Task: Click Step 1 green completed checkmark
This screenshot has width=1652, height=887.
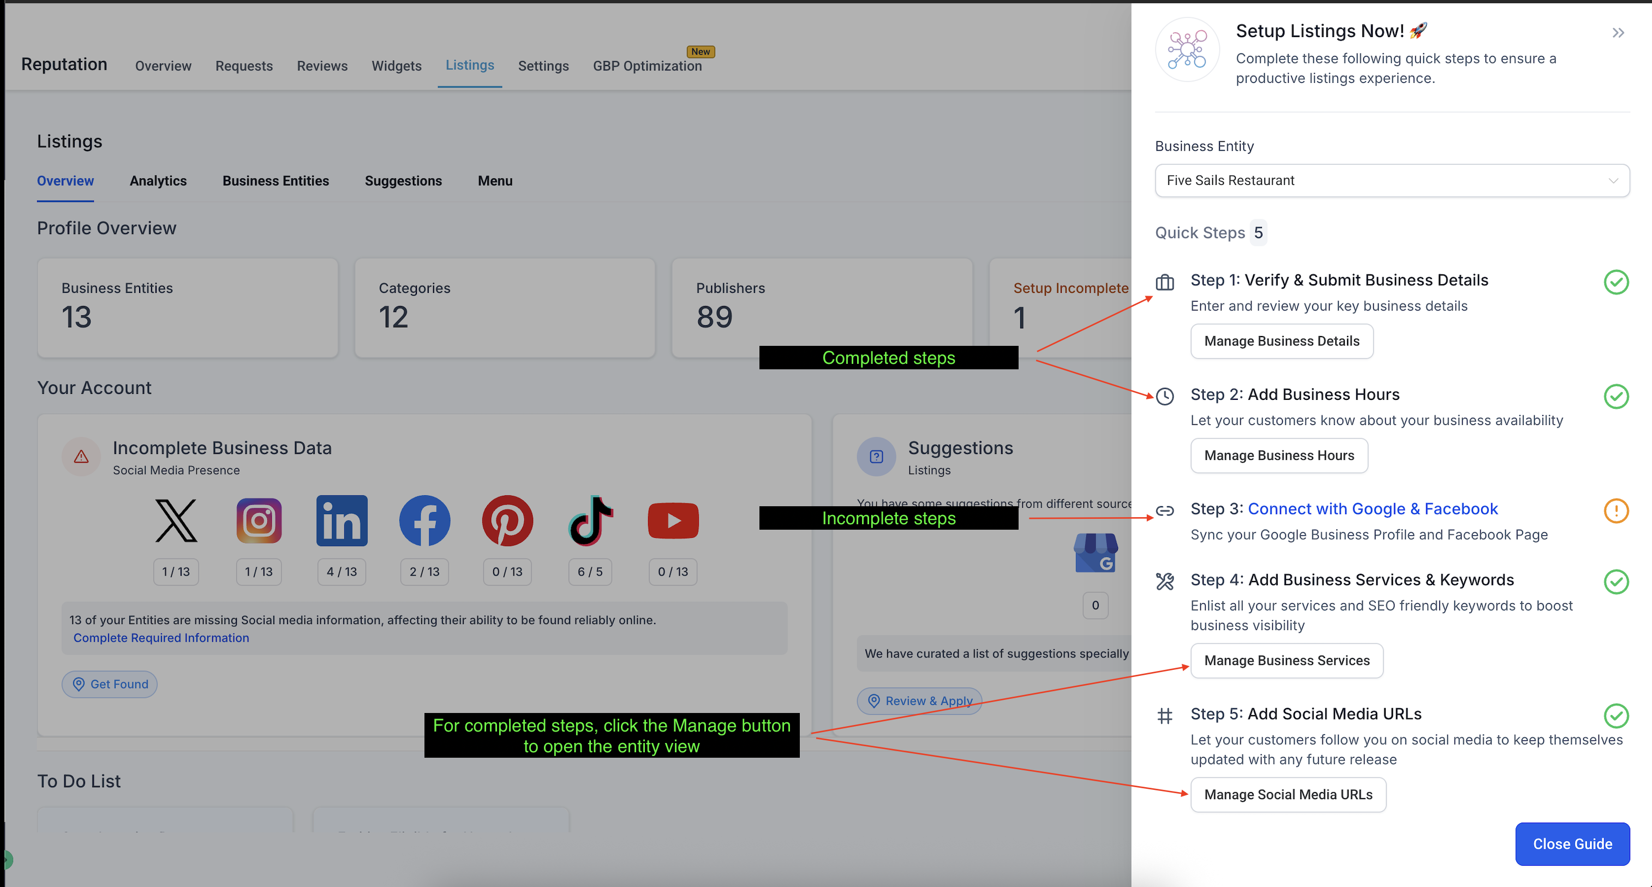Action: (x=1615, y=281)
